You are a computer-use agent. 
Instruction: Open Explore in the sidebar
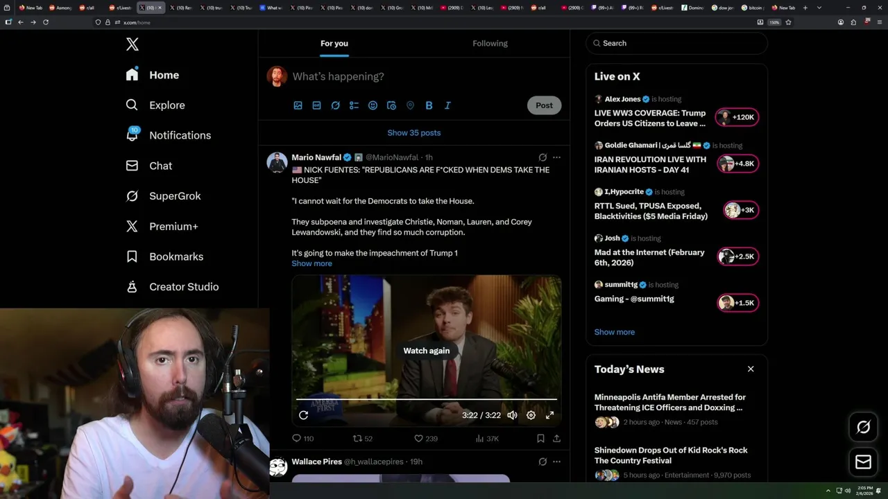click(155, 105)
